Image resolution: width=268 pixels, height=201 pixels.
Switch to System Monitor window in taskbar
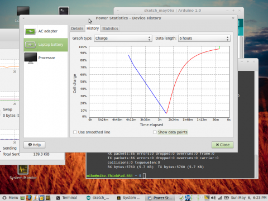(129, 198)
